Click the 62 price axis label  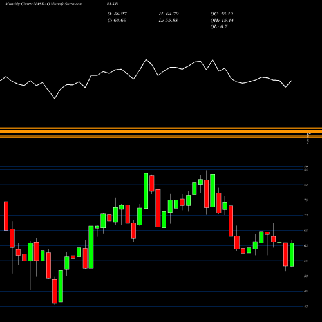pyautogui.click(x=306, y=245)
